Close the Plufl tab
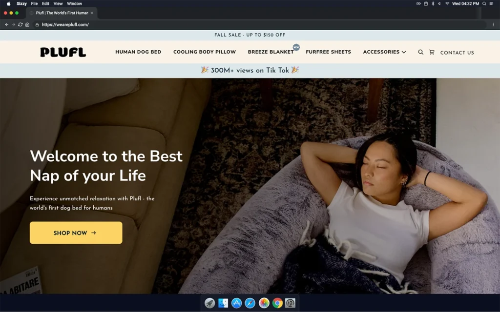 [92, 13]
